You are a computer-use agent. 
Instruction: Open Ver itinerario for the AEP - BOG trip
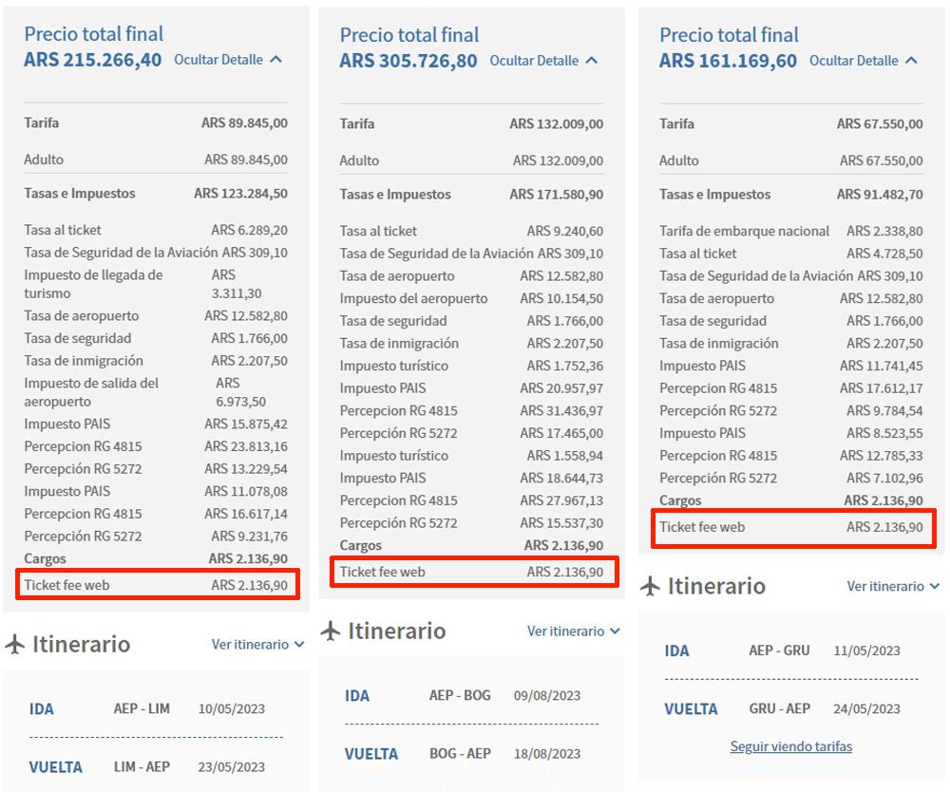click(573, 632)
